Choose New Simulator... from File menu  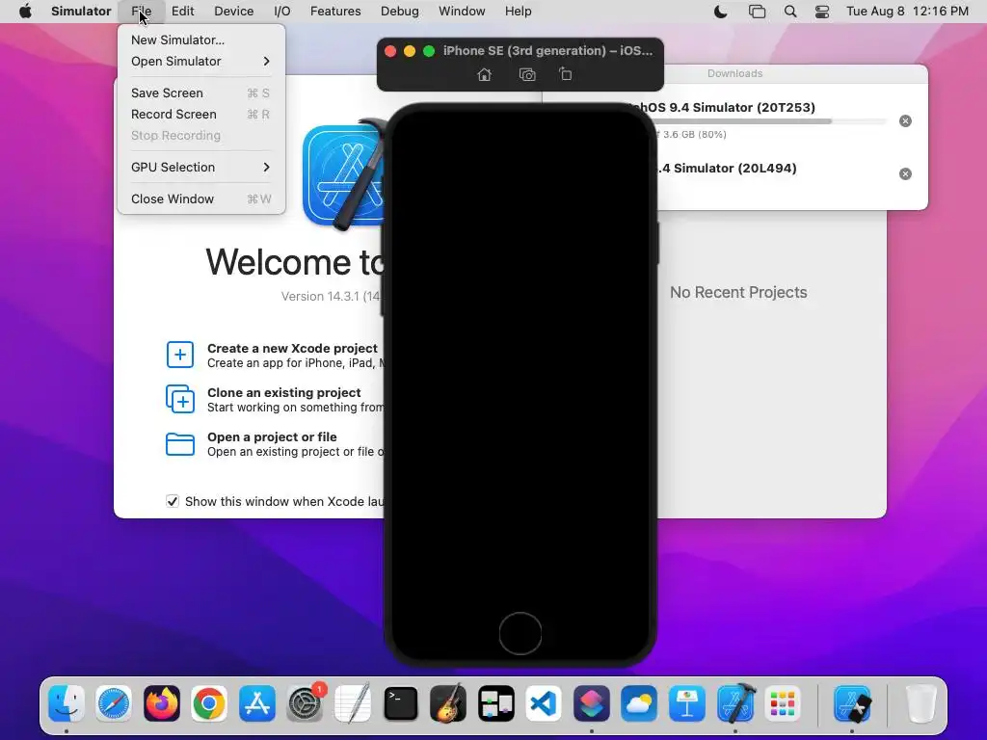(200, 40)
